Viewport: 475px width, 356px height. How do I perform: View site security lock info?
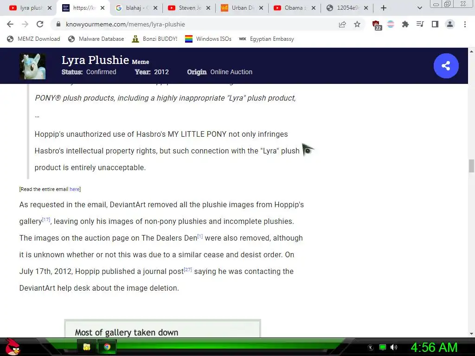[x=58, y=24]
